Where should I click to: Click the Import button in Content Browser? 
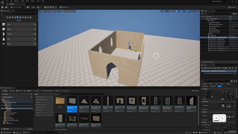pyautogui.click(x=12, y=91)
